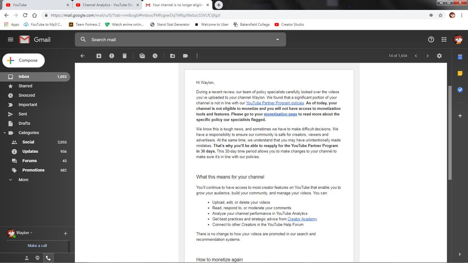
Task: Get add-ons with the side panel plus
Action: (x=460, y=116)
